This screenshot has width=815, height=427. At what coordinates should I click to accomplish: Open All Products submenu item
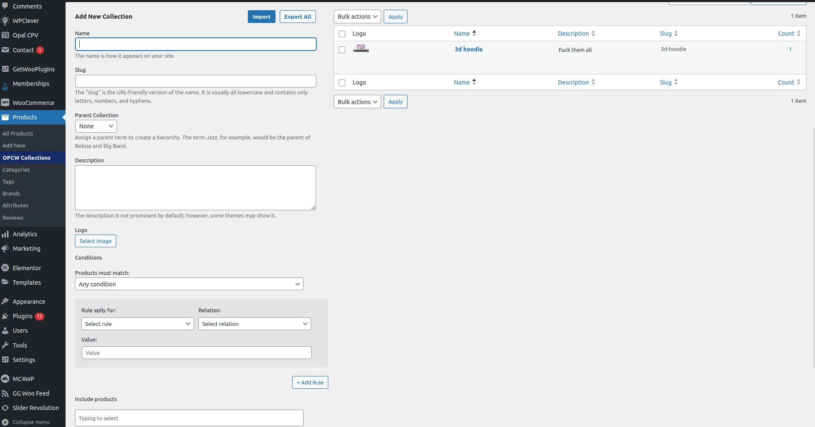(x=18, y=133)
